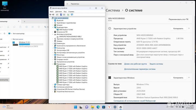This screenshot has height=110, width=196.
Task: Go back using Параметры window arrow
Action: pos(68,4)
